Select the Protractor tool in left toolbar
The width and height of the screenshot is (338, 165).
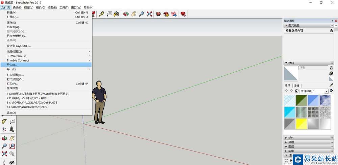click(4, 121)
